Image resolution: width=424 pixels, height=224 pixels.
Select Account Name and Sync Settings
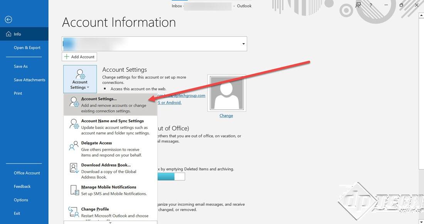click(x=110, y=127)
